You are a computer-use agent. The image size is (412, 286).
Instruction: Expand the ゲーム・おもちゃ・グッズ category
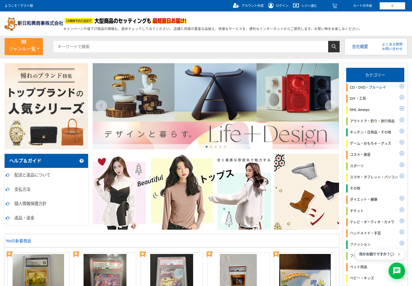(x=402, y=142)
